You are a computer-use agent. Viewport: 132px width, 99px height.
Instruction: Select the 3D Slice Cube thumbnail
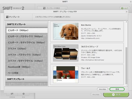coord(66,53)
